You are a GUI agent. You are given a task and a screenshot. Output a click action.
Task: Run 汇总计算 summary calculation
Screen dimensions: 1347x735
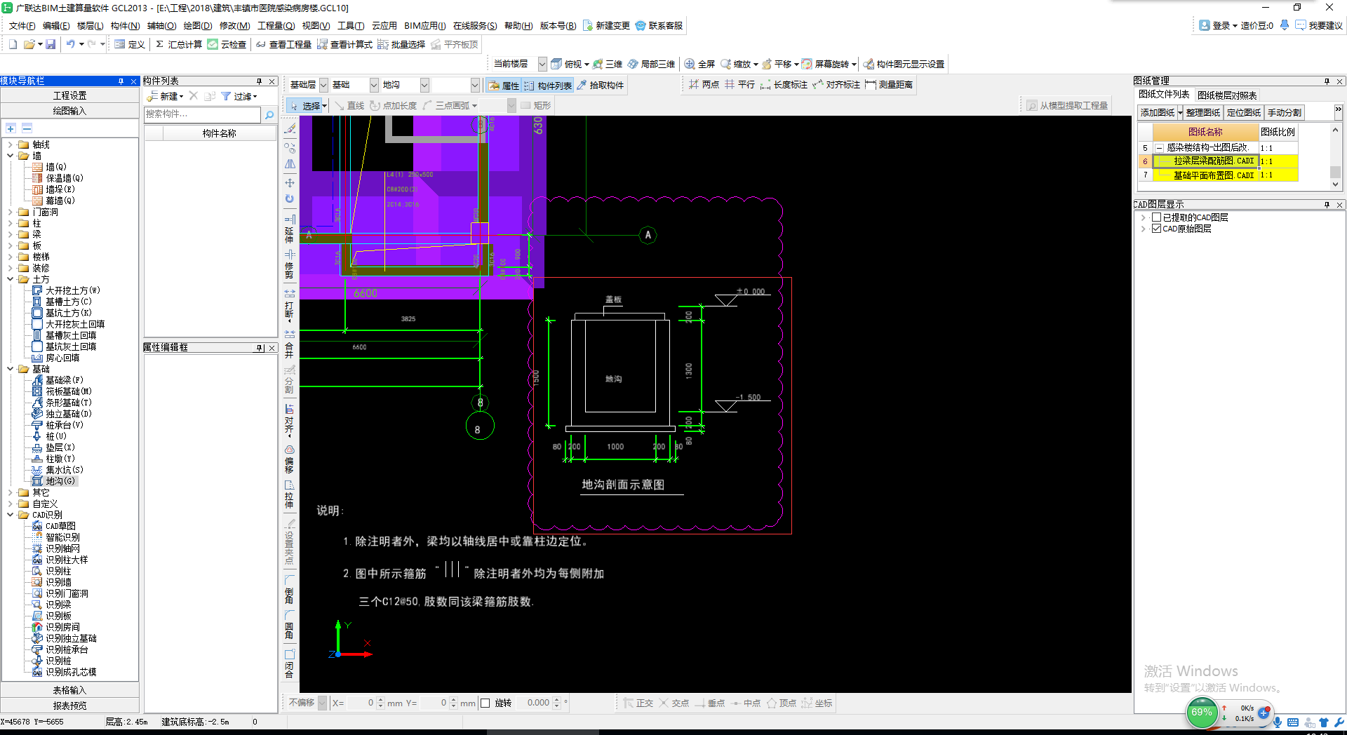[178, 44]
